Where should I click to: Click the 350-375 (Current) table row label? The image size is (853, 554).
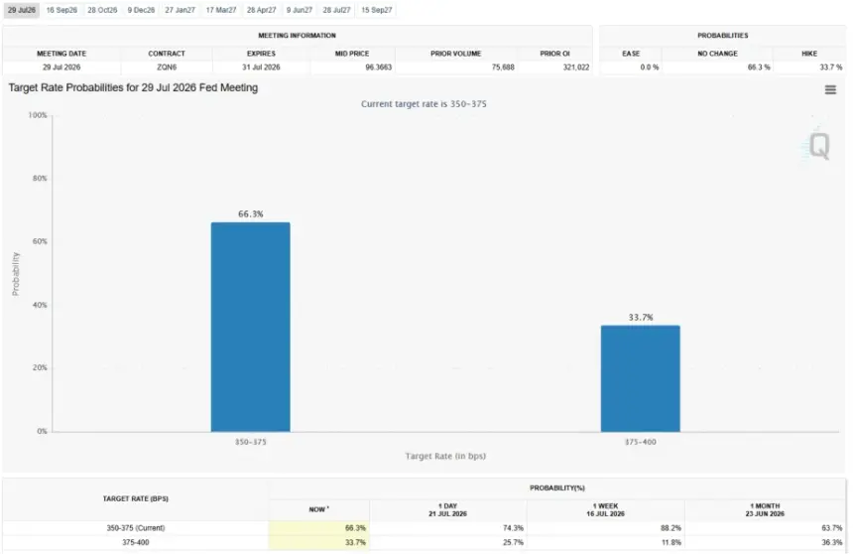pyautogui.click(x=136, y=528)
